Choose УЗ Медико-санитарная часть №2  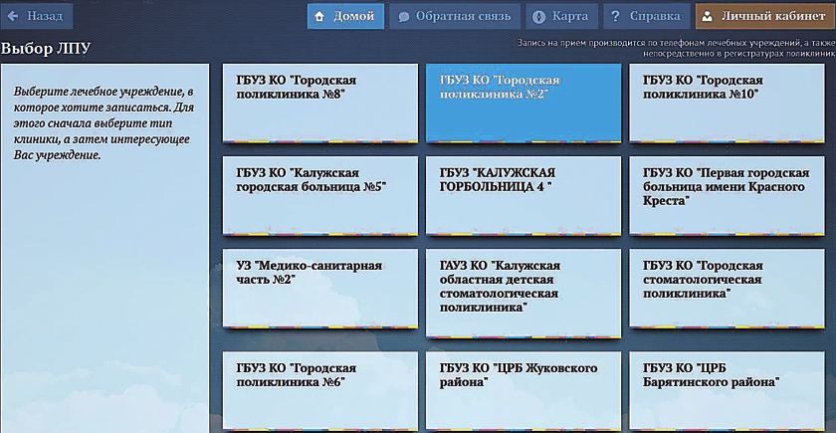(x=319, y=289)
